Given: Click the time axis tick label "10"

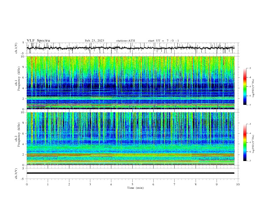Looking at the screenshot, I should [238, 184].
